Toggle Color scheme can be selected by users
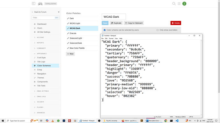Viewport: 220px width, 123px height. point(105,30)
